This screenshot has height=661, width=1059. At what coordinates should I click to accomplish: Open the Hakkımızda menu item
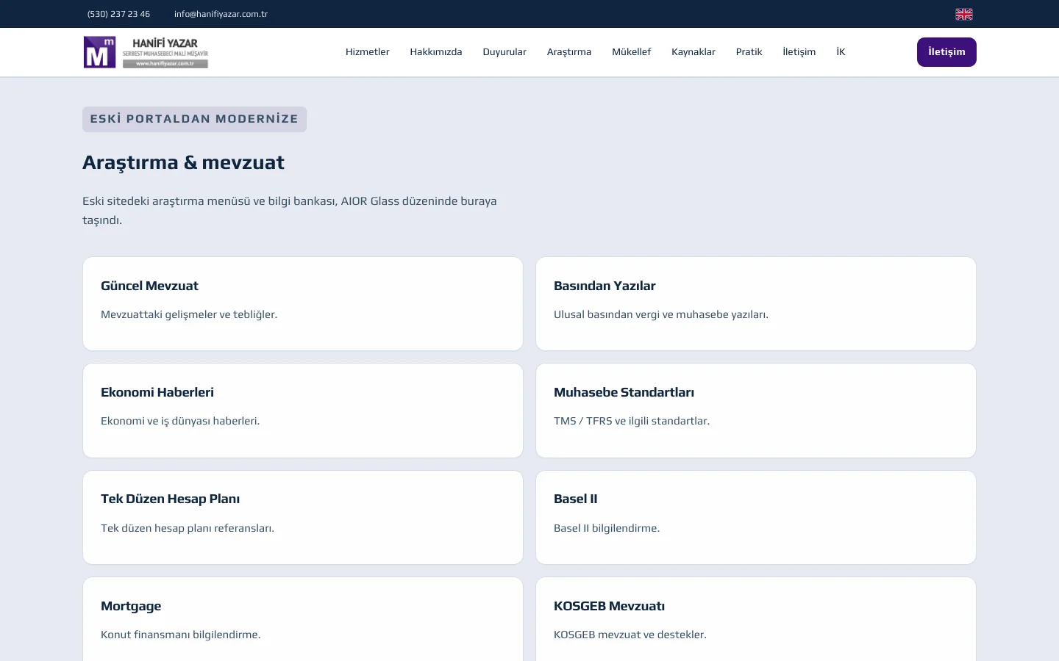pyautogui.click(x=436, y=52)
